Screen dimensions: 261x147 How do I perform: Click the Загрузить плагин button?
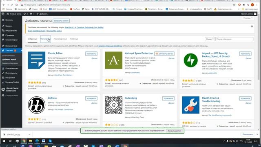point(61,21)
